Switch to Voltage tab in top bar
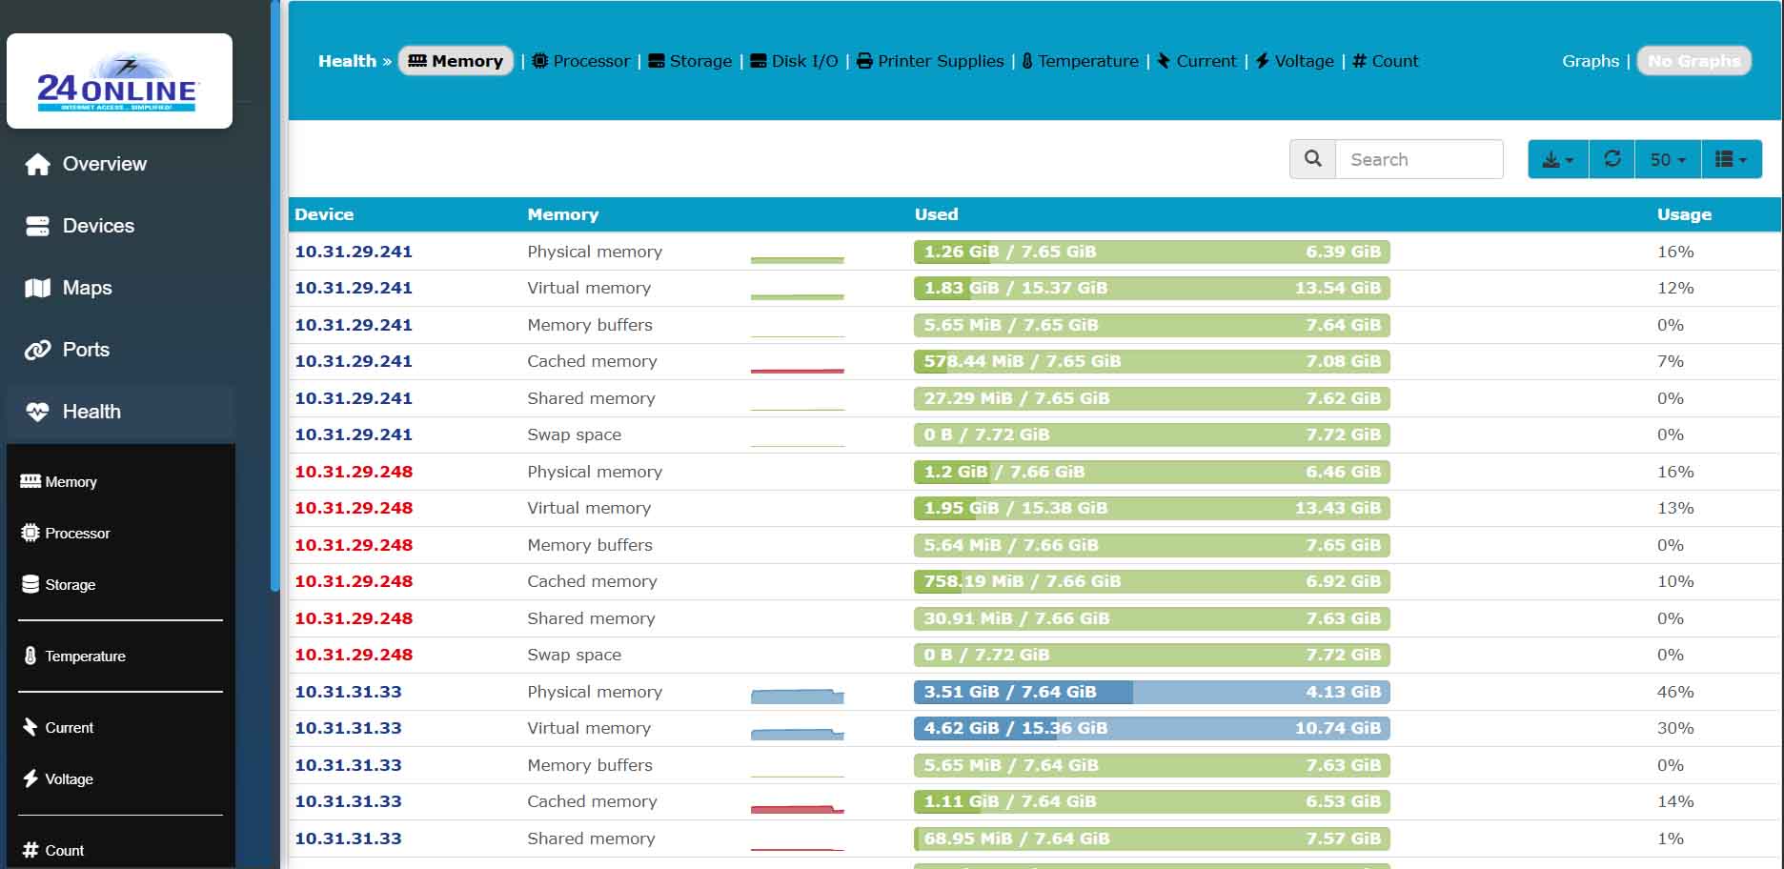This screenshot has width=1784, height=869. coord(1294,61)
